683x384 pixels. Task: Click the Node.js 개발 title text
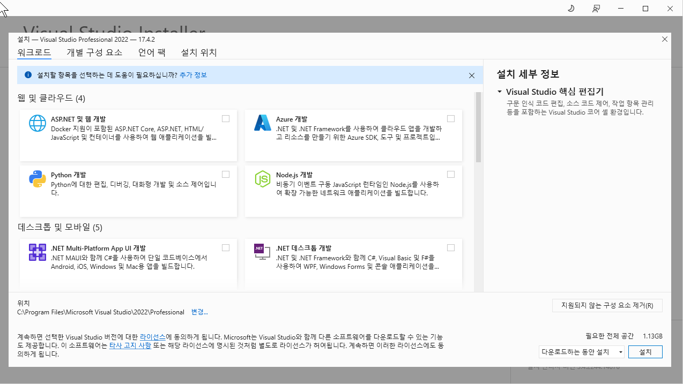(294, 175)
